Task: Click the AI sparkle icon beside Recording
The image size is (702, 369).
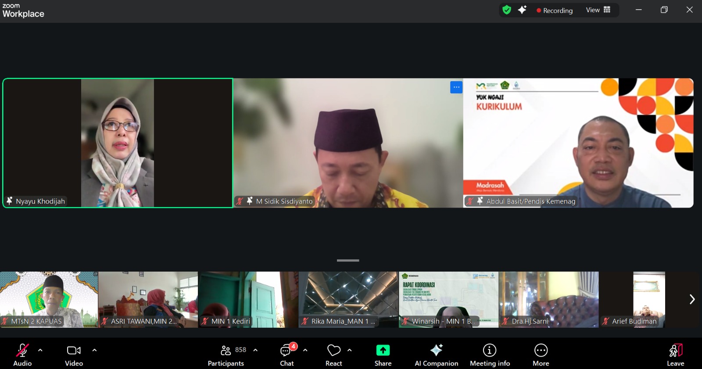Action: point(522,10)
